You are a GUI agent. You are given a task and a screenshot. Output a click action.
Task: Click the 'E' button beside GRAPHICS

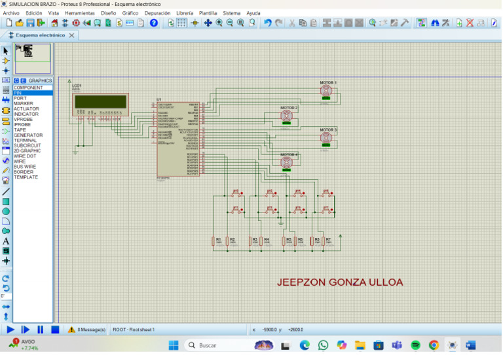pyautogui.click(x=23, y=80)
